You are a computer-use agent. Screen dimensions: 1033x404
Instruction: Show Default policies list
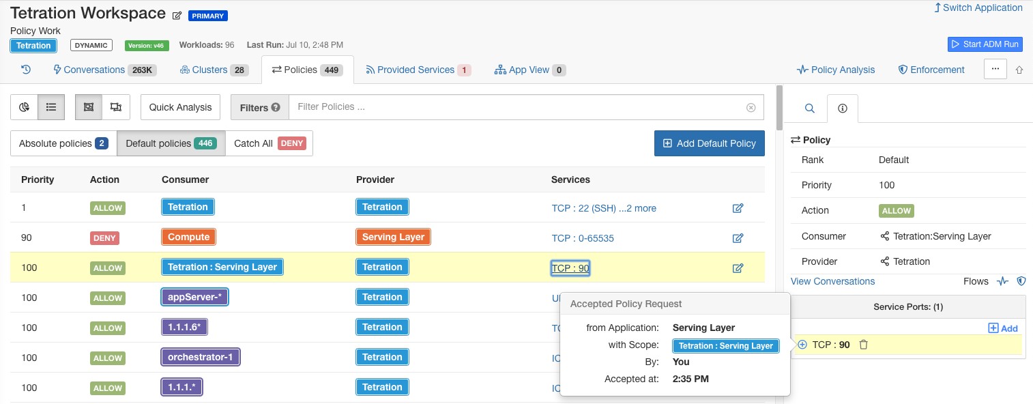171,143
